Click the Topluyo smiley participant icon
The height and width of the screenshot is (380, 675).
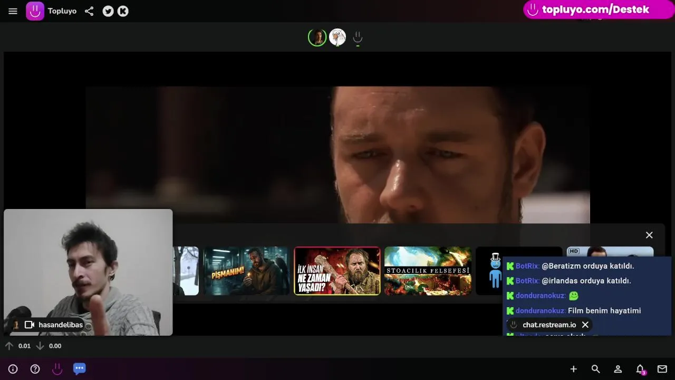click(x=358, y=37)
